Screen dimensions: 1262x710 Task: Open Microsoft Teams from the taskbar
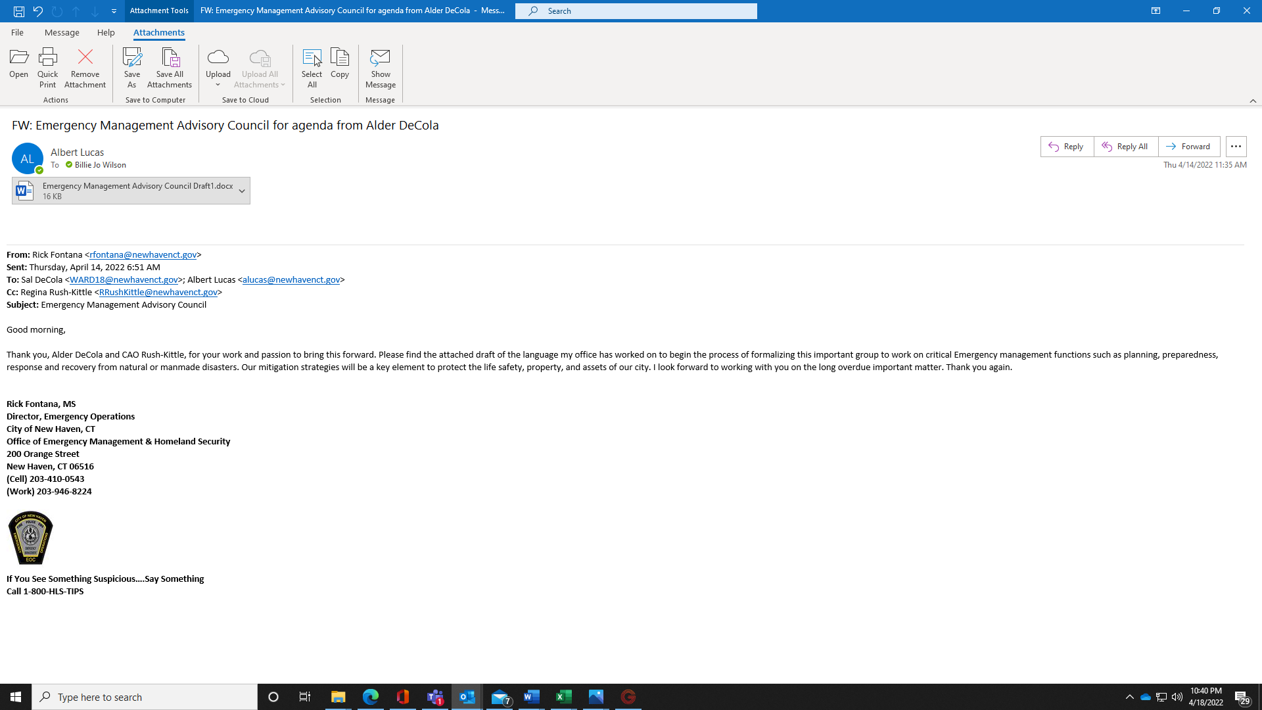click(435, 697)
